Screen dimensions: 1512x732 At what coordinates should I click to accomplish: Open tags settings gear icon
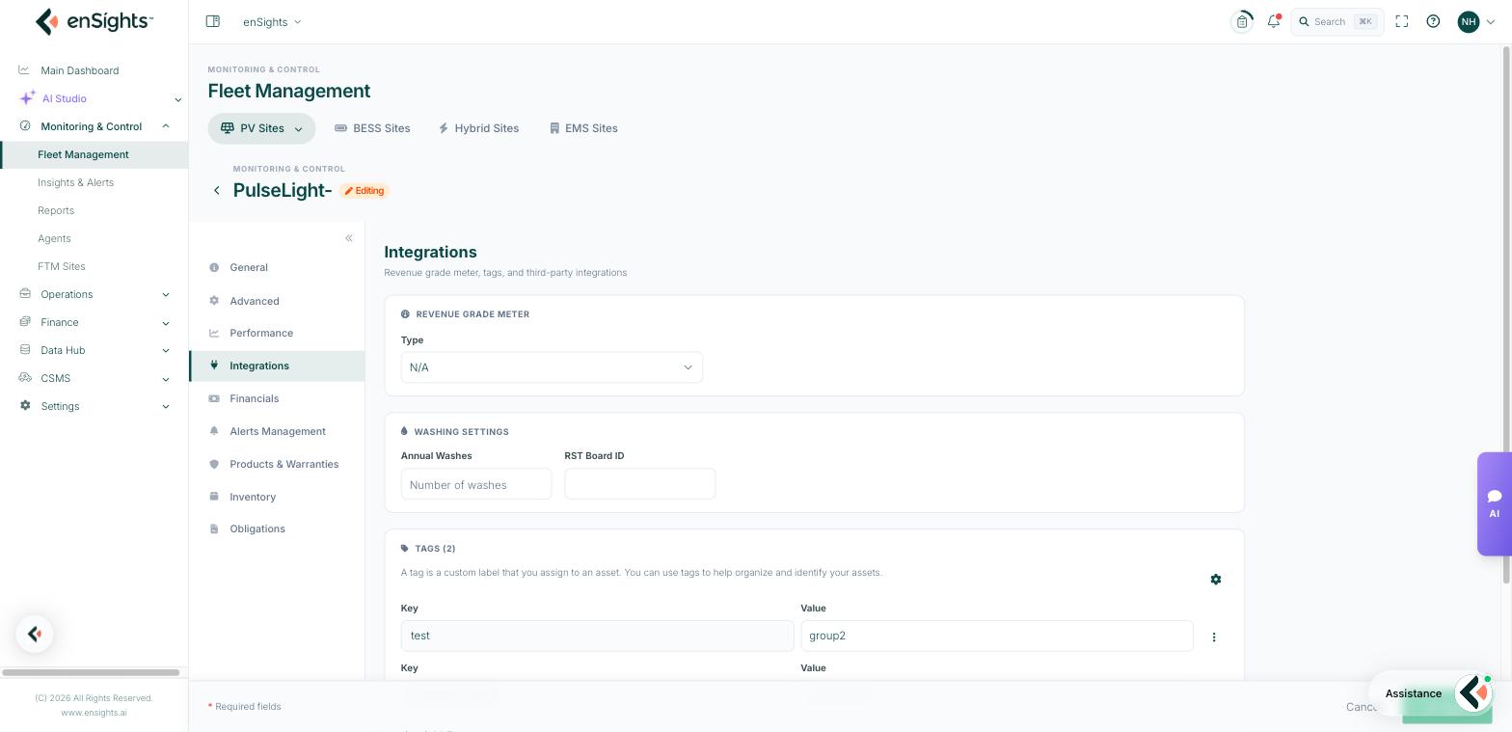tap(1216, 580)
